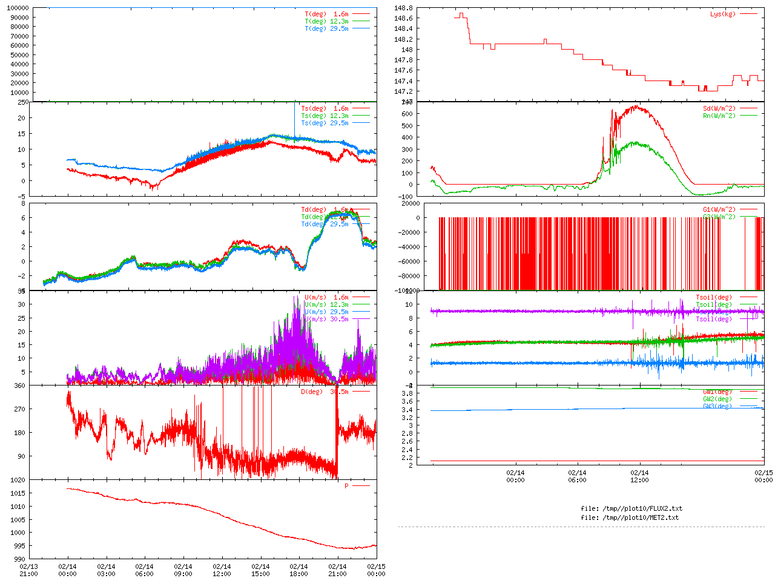Viewport: 775px width, 581px height.
Task: Click the "270" wind direction axis tick
Action: (x=20, y=409)
